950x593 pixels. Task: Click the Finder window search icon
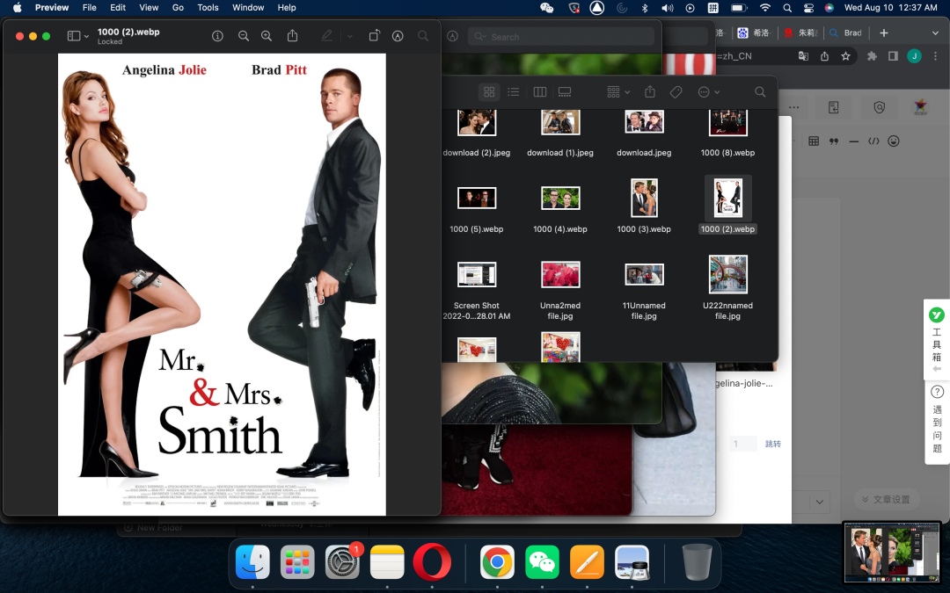click(760, 92)
